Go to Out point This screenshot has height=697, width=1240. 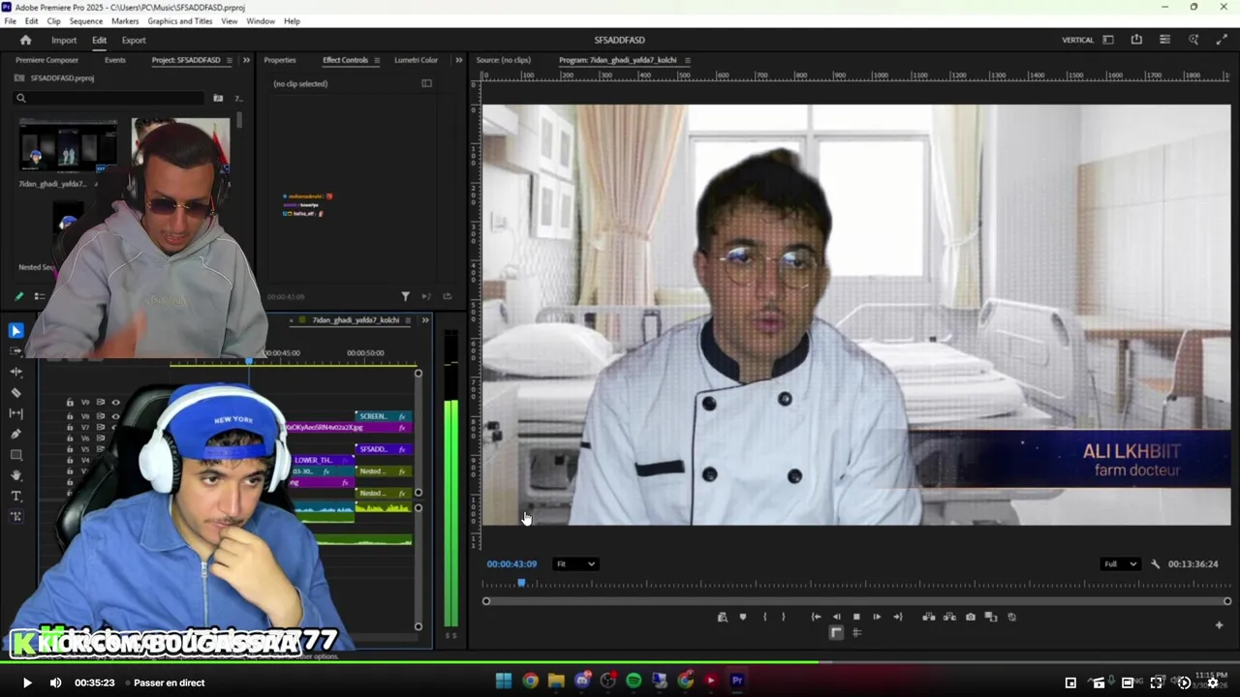click(x=898, y=617)
